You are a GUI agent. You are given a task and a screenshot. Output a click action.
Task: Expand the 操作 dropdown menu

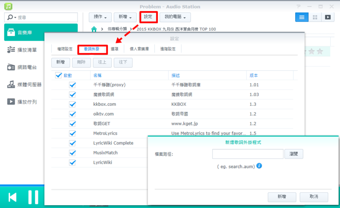click(100, 17)
